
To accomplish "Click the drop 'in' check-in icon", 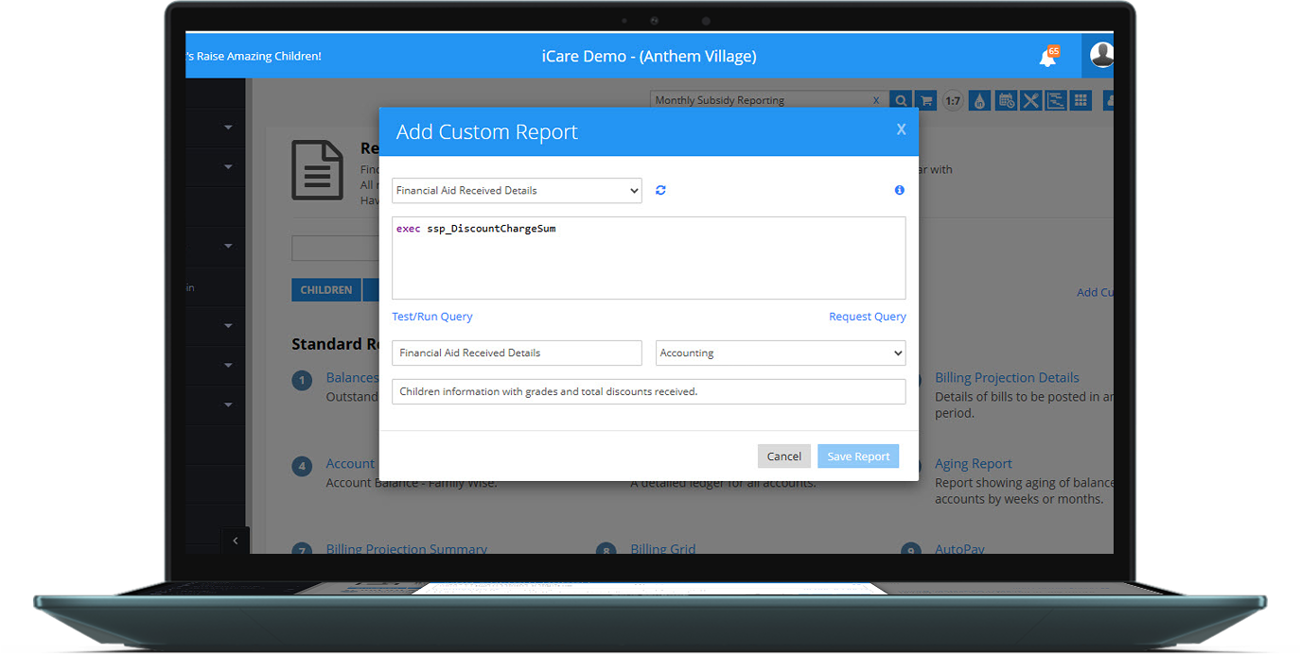I will (x=980, y=100).
